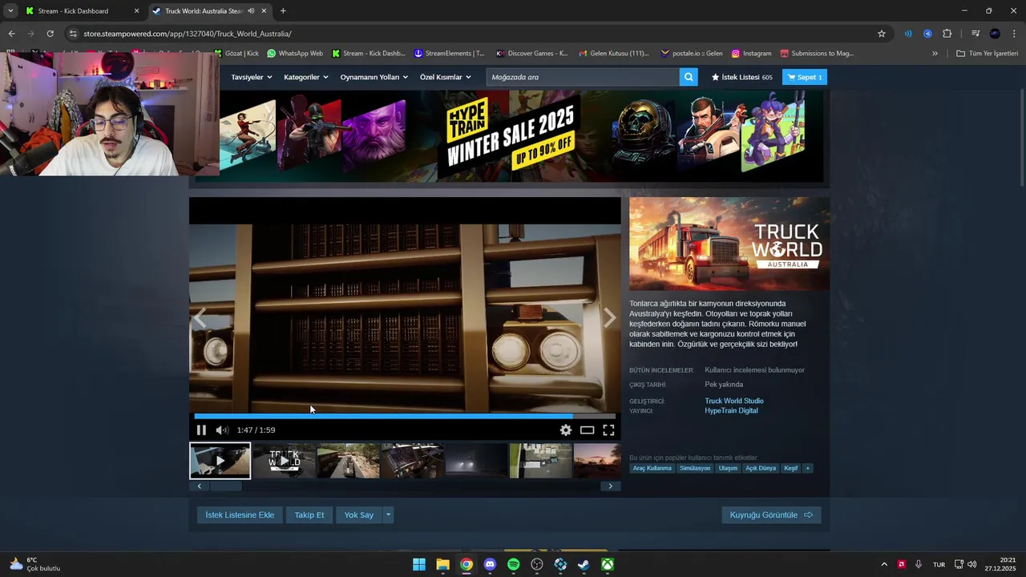
Task: Click the store search magnifier button
Action: click(689, 77)
